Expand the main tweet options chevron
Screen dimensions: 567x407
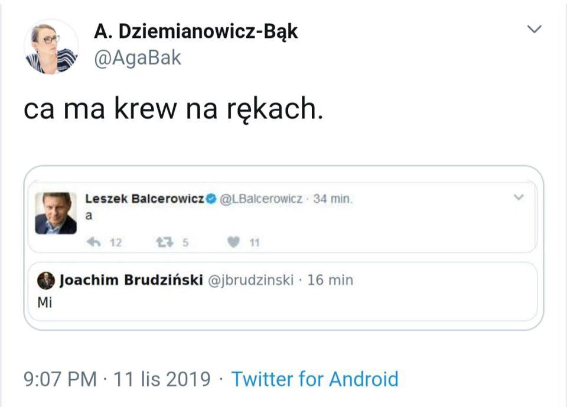coord(536,28)
